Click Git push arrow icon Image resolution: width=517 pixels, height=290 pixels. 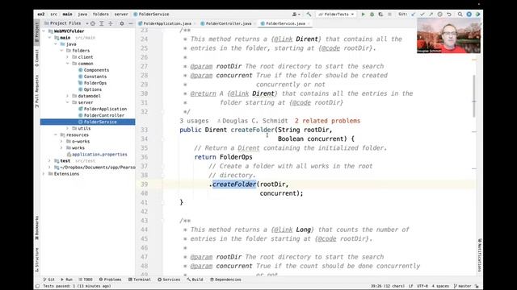431,14
